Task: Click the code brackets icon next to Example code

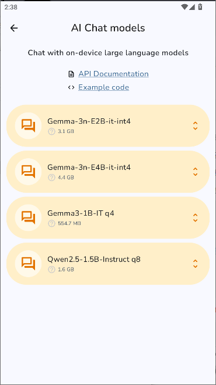Action: 71,87
